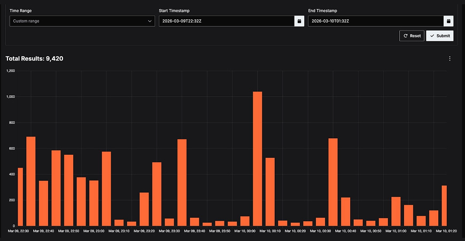
Task: Click the first bar on the chart's left edge
Action: (20, 197)
